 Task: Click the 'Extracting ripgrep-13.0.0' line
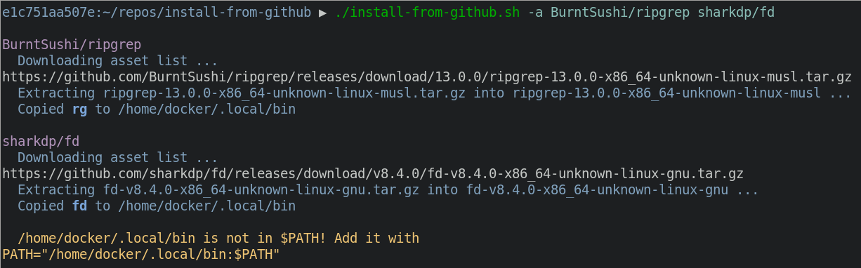435,93
